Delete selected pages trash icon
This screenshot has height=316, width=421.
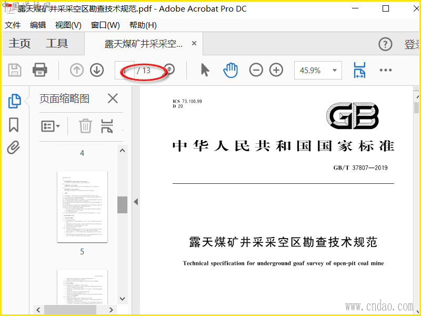85,126
